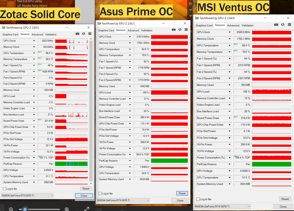Click Close button in Zotac window

click(84, 196)
